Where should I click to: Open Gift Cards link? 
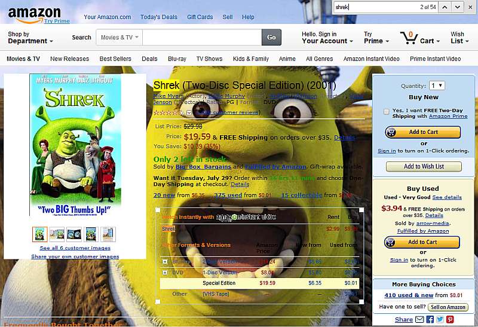pos(200,17)
